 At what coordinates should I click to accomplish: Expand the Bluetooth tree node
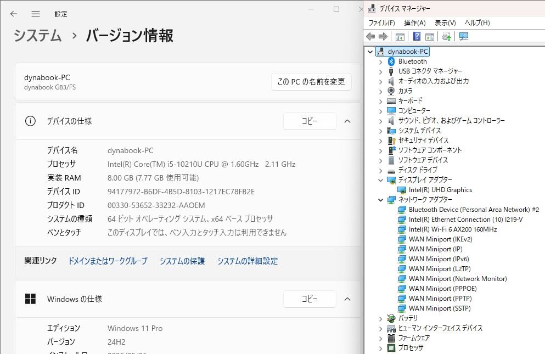pyautogui.click(x=380, y=62)
